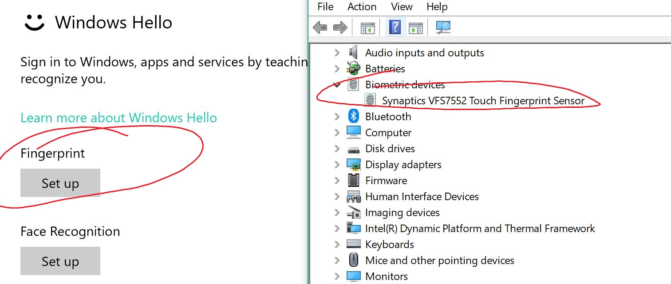671x284 pixels.
Task: Select the Bluetooth label
Action: click(x=388, y=117)
